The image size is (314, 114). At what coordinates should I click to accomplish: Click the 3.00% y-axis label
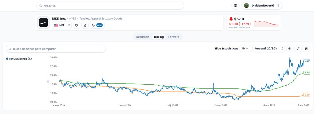pos(53,57)
